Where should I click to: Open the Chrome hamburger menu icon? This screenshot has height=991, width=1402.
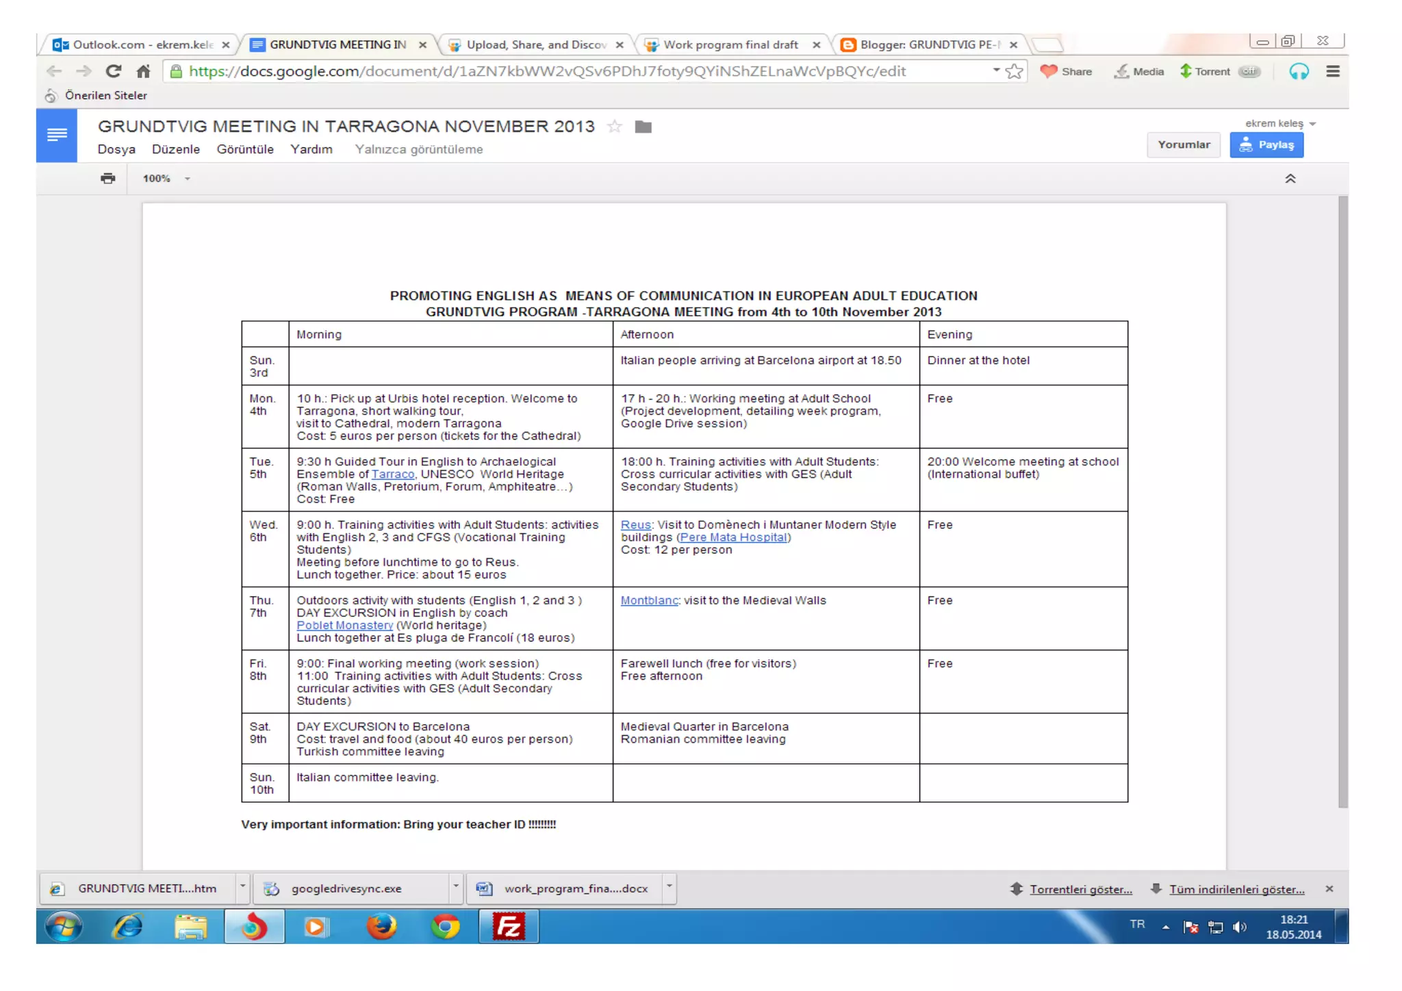(x=1332, y=71)
